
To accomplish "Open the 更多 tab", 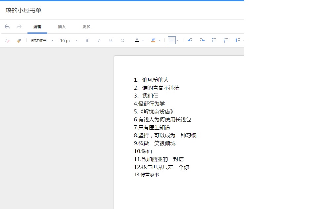I will pos(86,27).
